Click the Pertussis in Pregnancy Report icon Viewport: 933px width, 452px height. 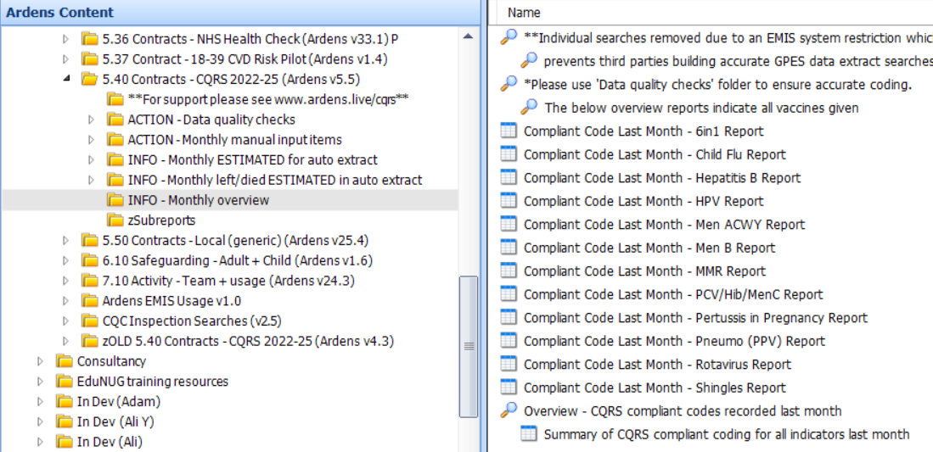tap(509, 318)
